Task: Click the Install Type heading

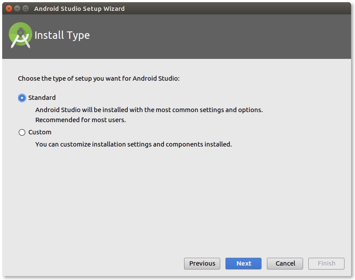Action: 62,35
